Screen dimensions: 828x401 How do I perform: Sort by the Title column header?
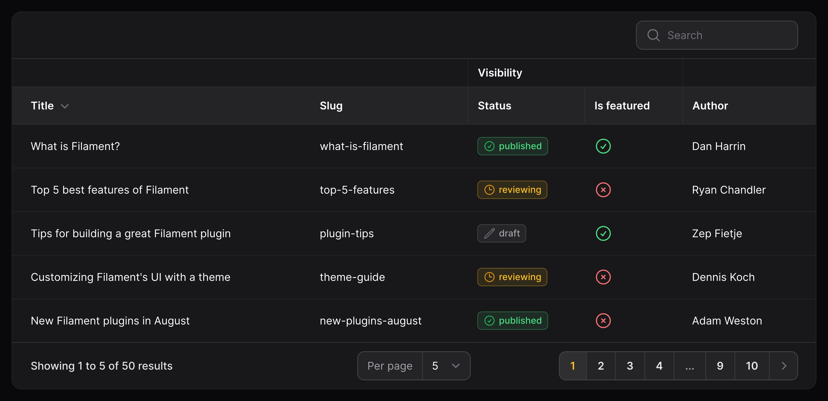point(50,106)
